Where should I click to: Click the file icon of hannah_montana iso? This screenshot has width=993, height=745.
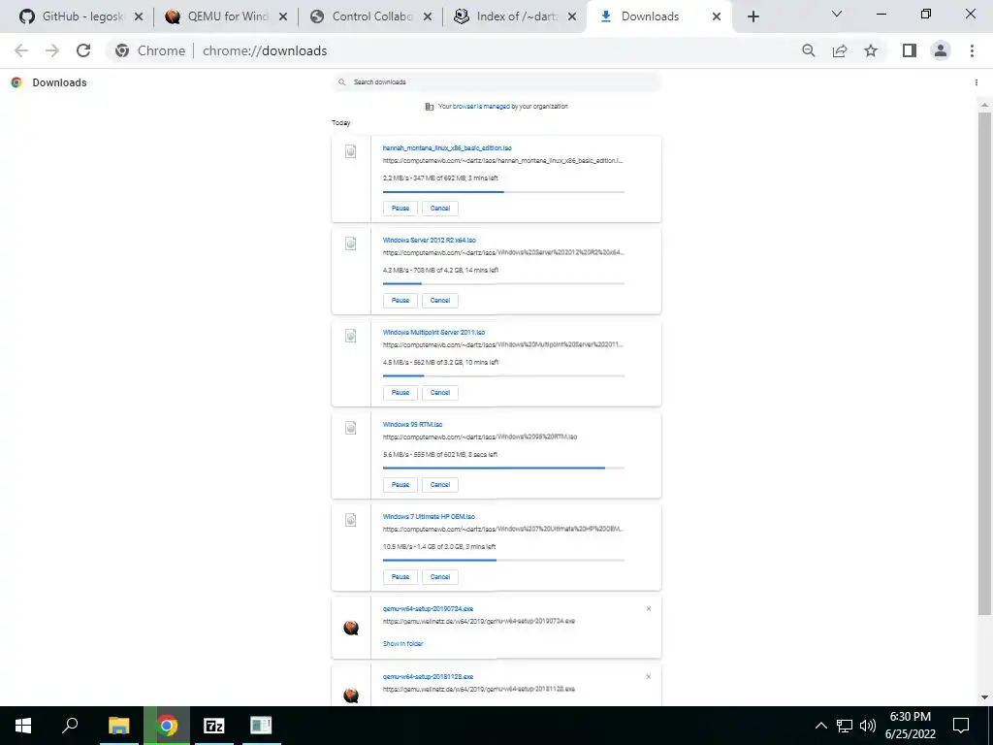click(x=350, y=151)
